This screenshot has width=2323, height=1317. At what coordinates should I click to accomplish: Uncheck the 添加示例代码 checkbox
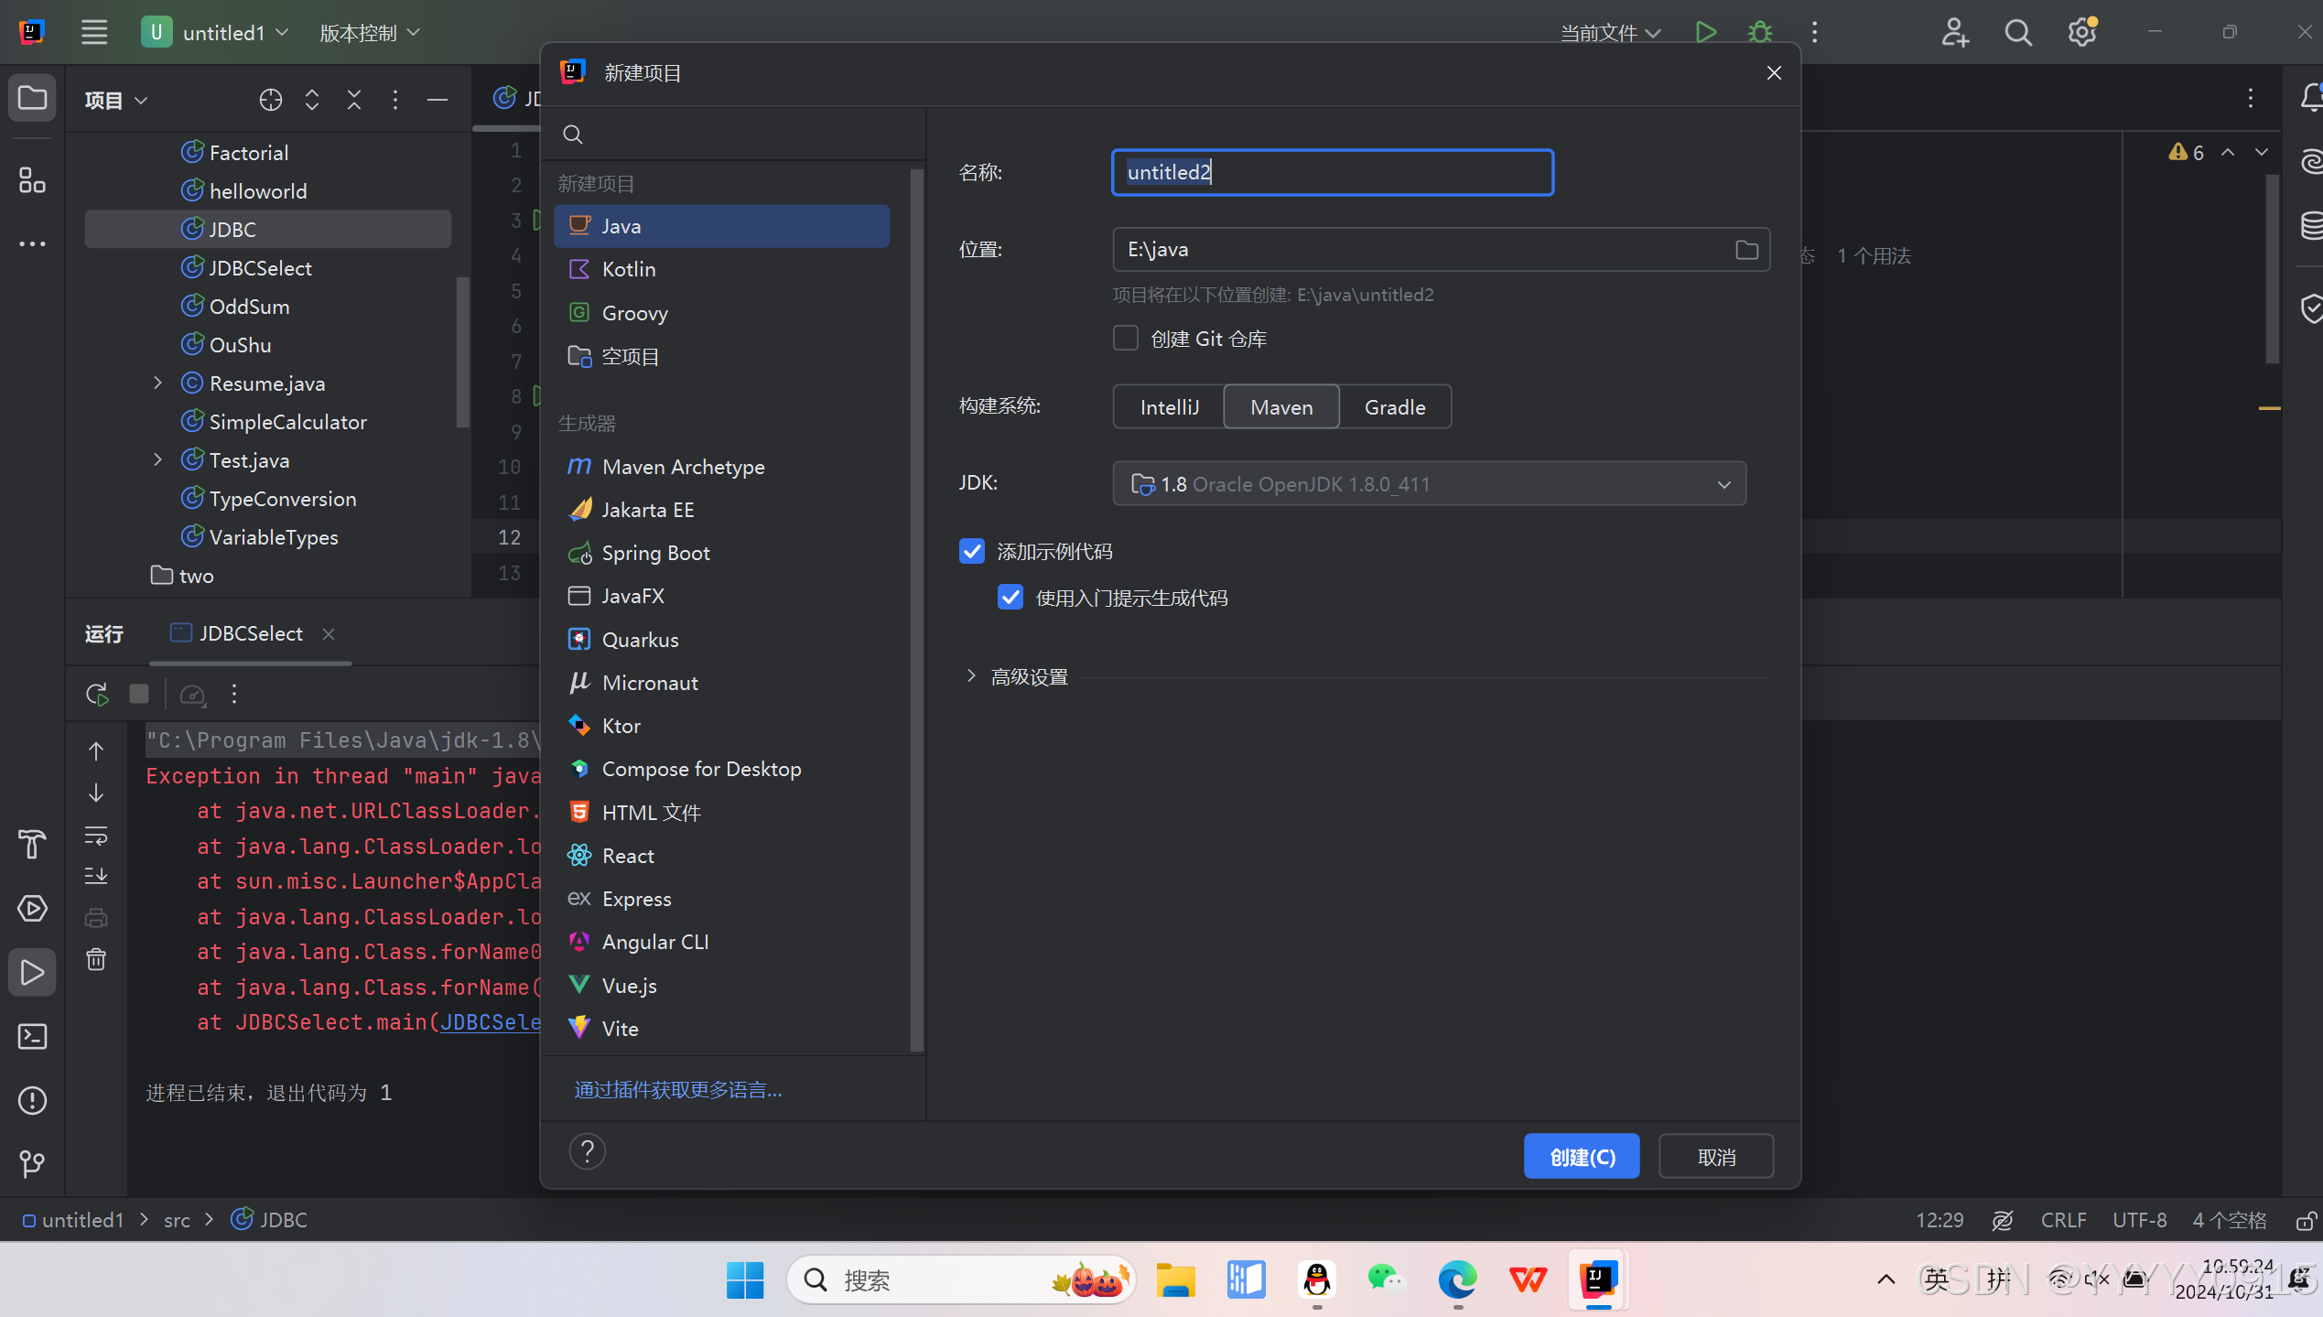[x=972, y=551]
